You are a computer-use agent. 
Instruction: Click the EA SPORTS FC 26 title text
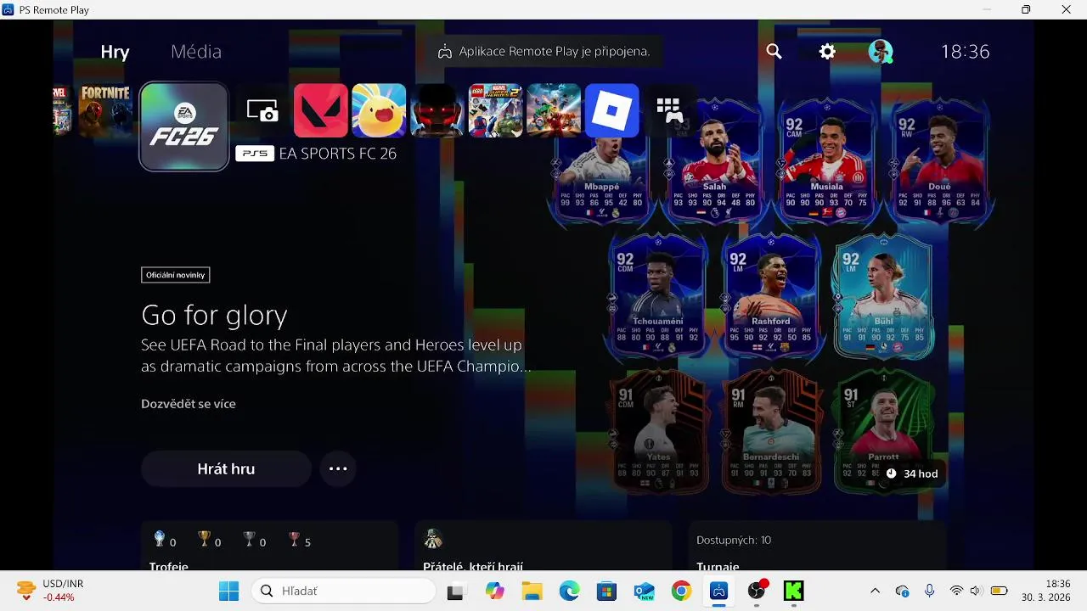point(338,154)
